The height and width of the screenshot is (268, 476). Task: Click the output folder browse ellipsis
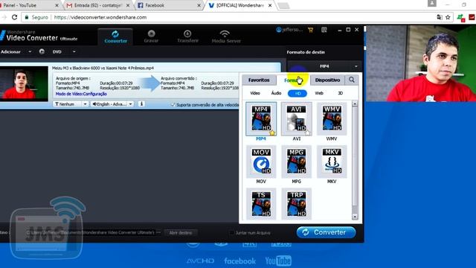[x=158, y=232]
